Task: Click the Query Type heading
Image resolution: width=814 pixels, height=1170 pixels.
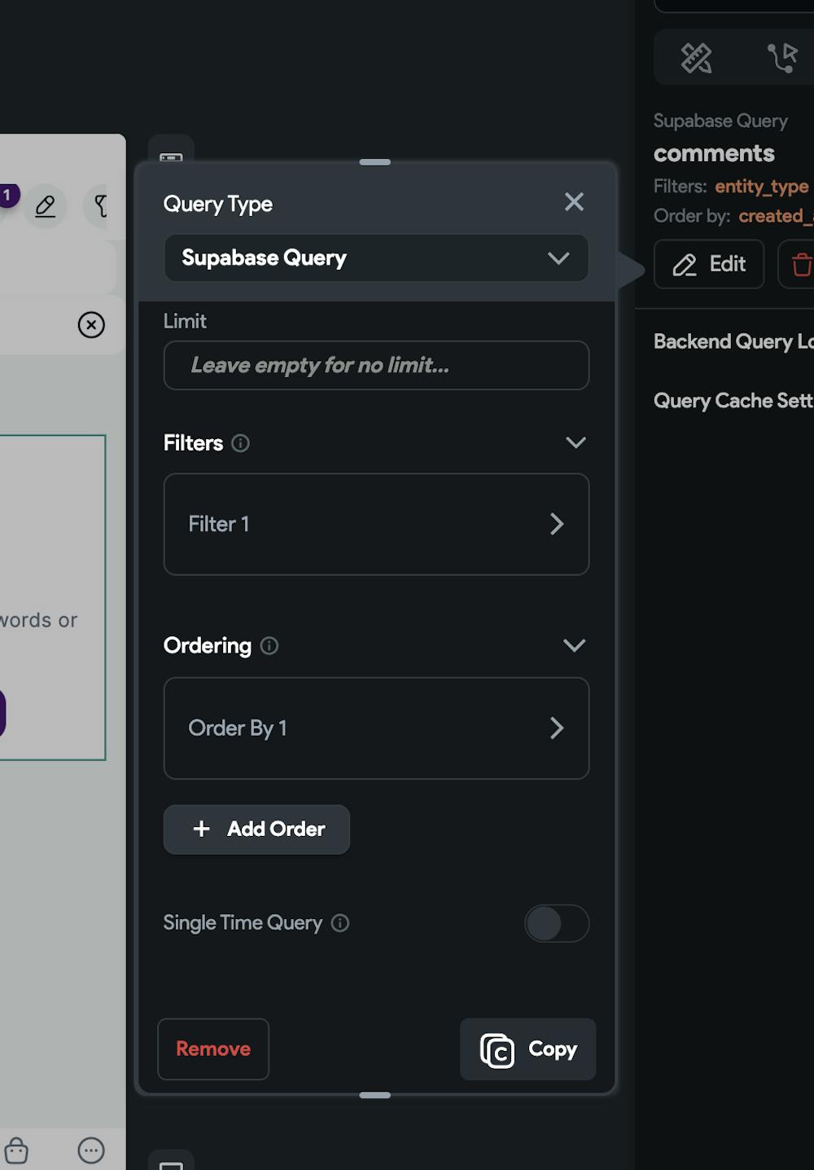Action: click(x=218, y=204)
